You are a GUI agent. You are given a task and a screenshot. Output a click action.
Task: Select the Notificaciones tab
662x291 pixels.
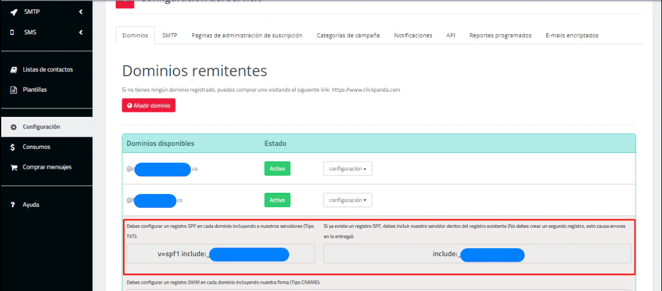(413, 36)
